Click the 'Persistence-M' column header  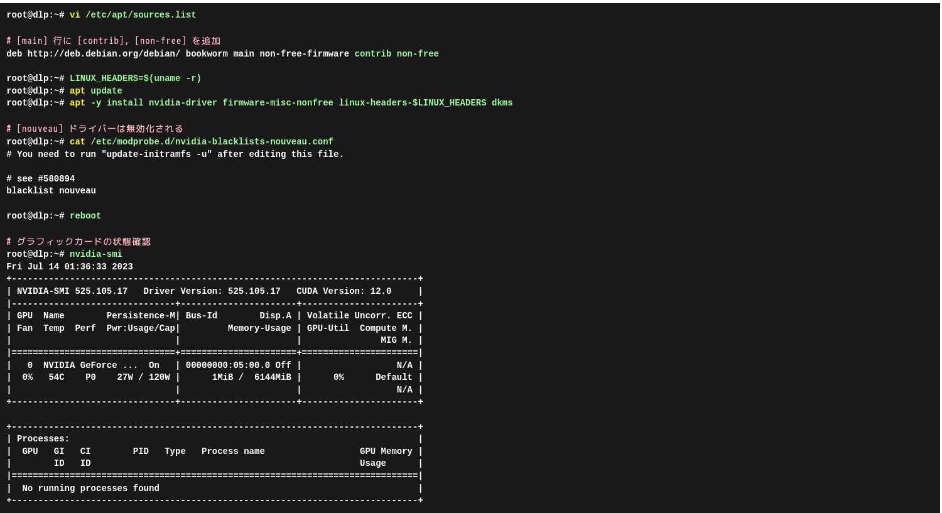pos(141,316)
